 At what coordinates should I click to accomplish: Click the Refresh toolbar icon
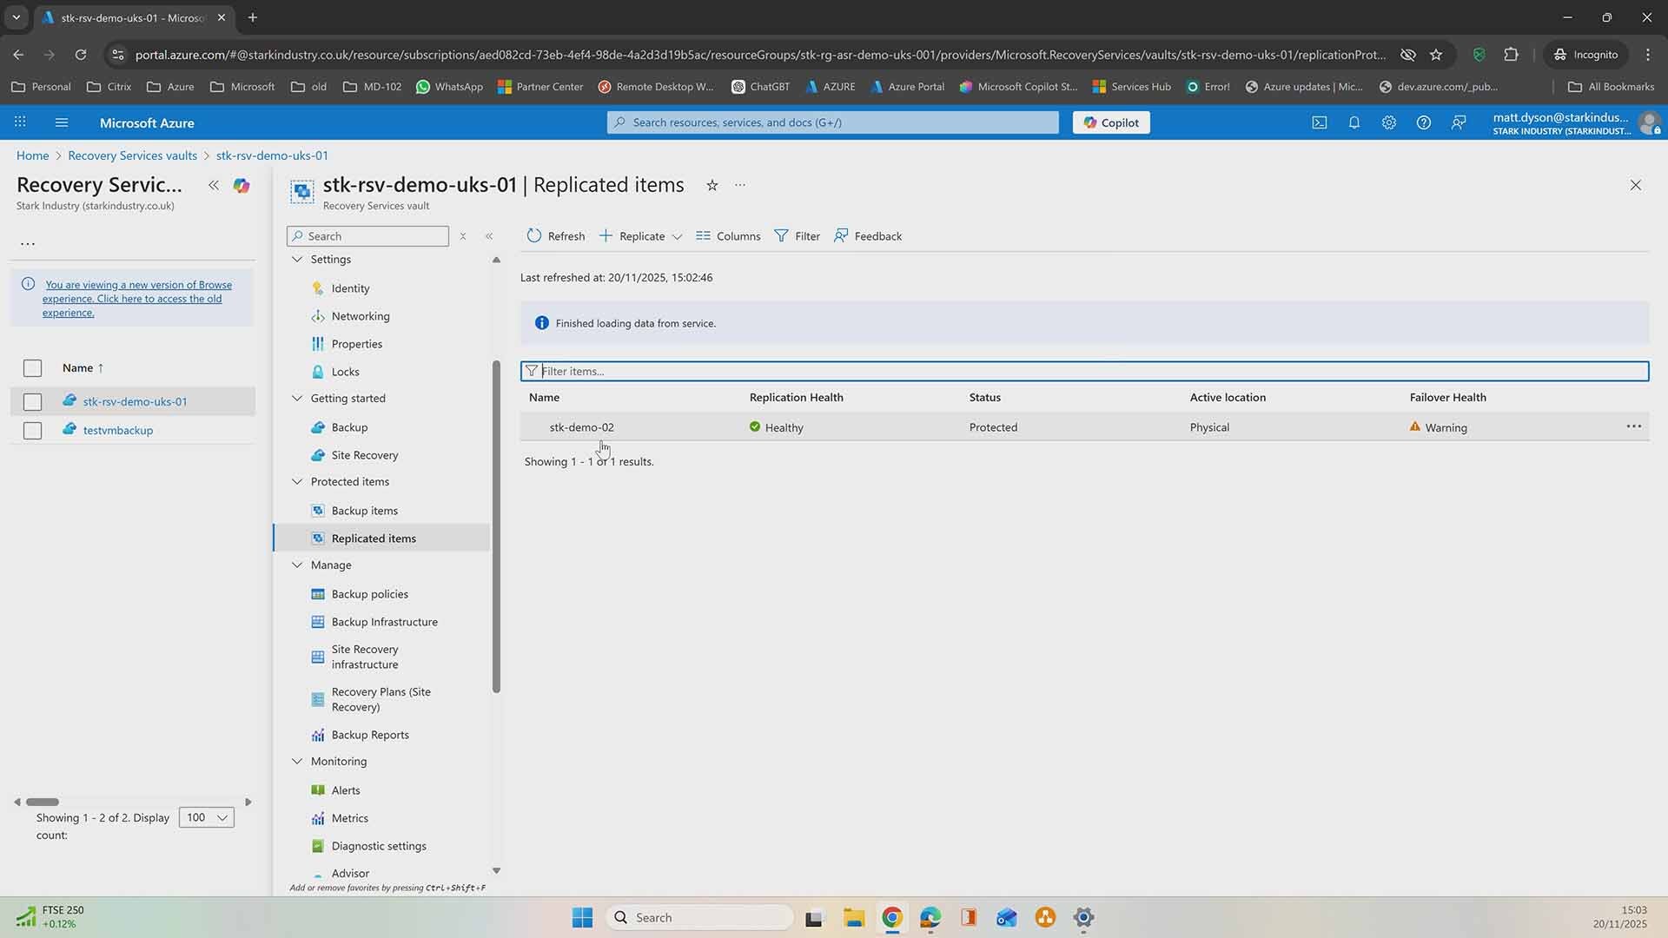[x=534, y=235]
